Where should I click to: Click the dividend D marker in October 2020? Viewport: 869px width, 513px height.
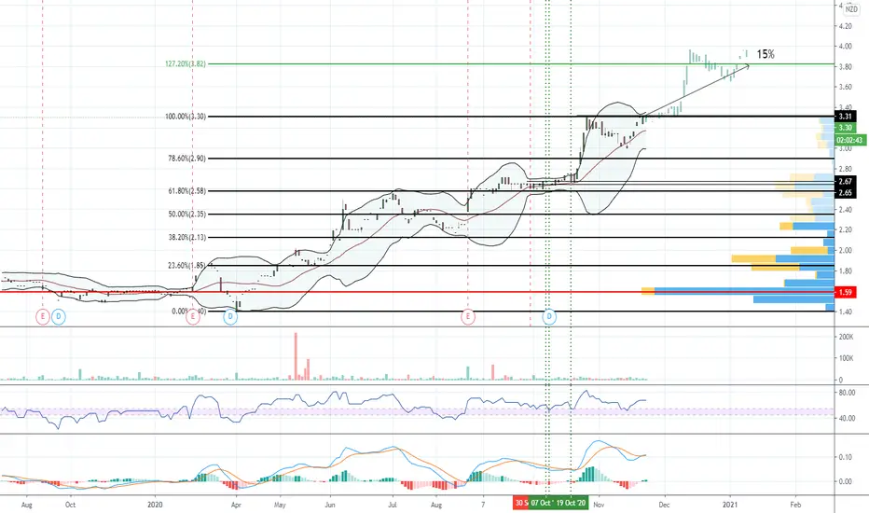[549, 317]
